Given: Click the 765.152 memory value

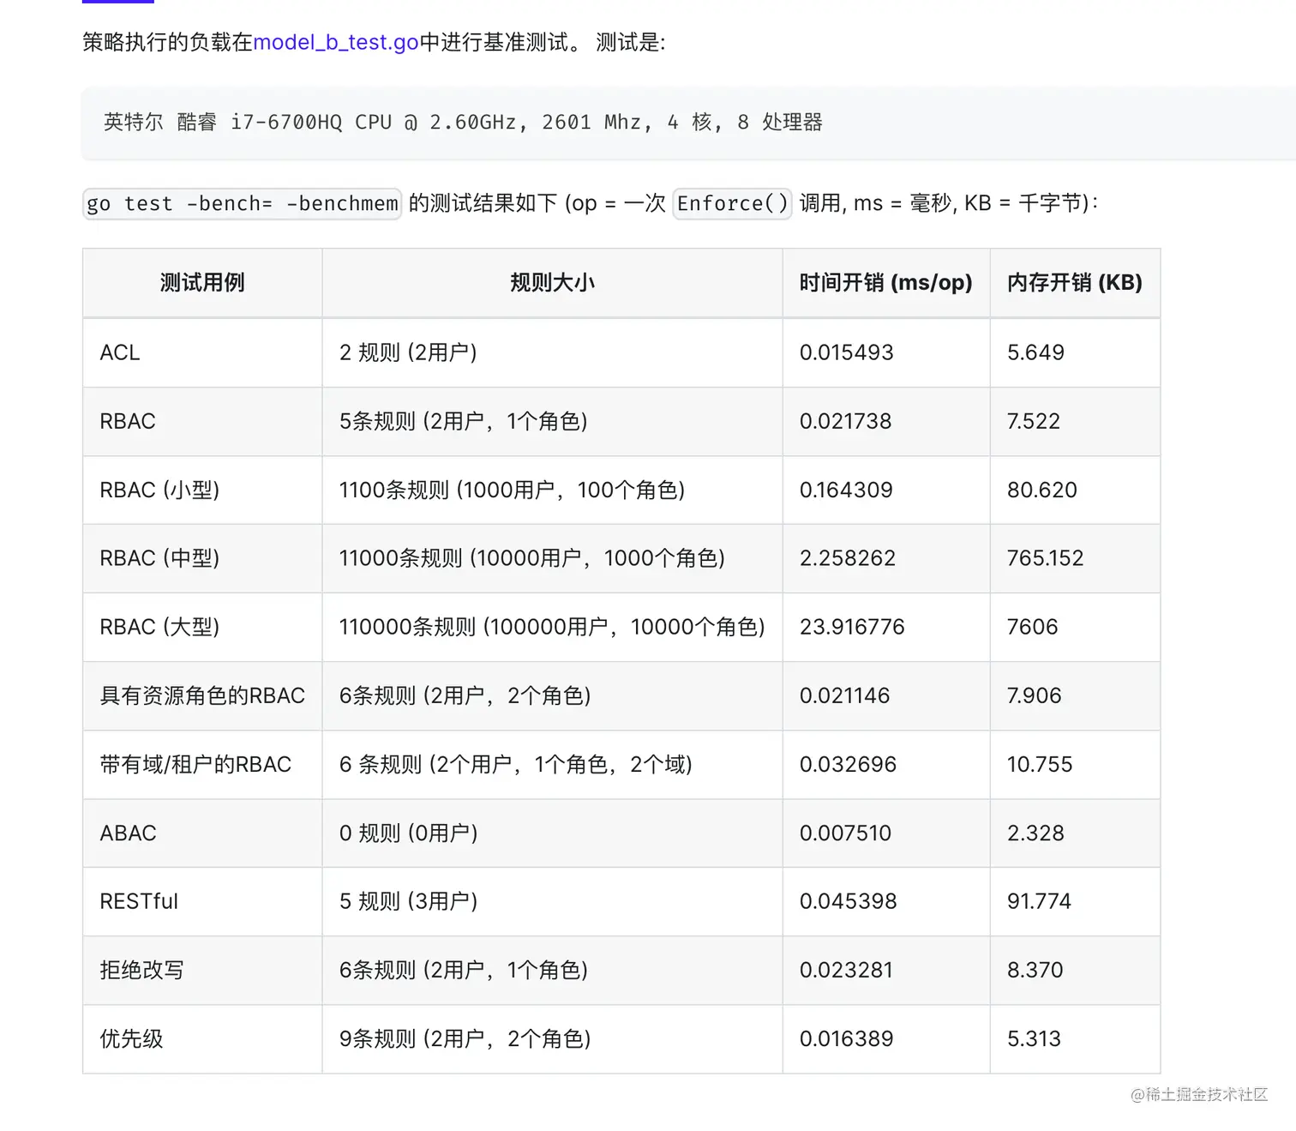Looking at the screenshot, I should 1045,558.
